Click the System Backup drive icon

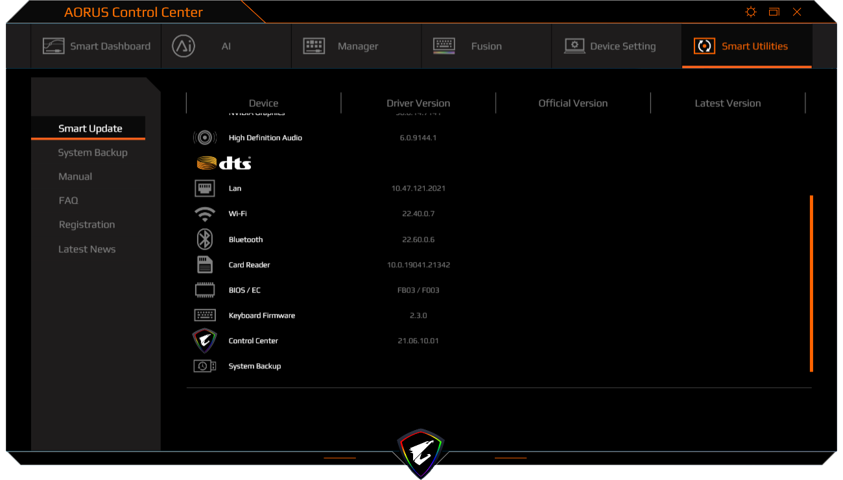pyautogui.click(x=205, y=366)
